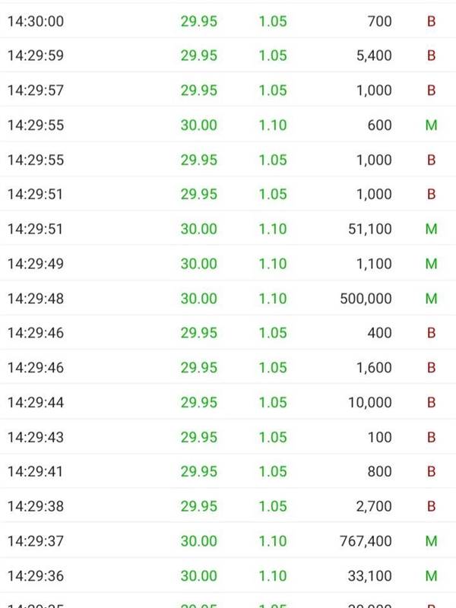This screenshot has height=608, width=456.
Task: Click the 2,700 volume value
Action: [x=374, y=506]
